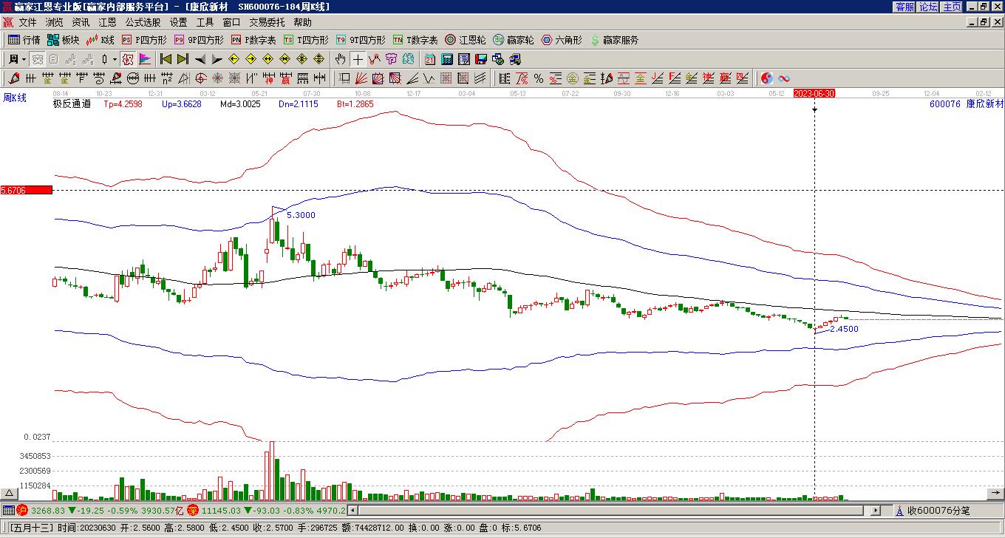The width and height of the screenshot is (1005, 538).
Task: Open the T数字表 tool
Action: [415, 40]
